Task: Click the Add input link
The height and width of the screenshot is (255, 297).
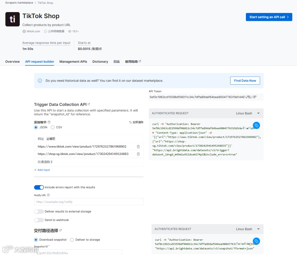Action: [x=42, y=170]
